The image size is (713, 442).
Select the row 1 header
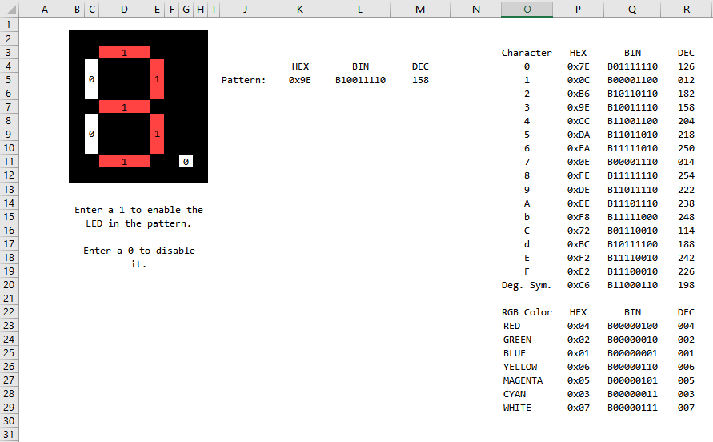(8, 24)
